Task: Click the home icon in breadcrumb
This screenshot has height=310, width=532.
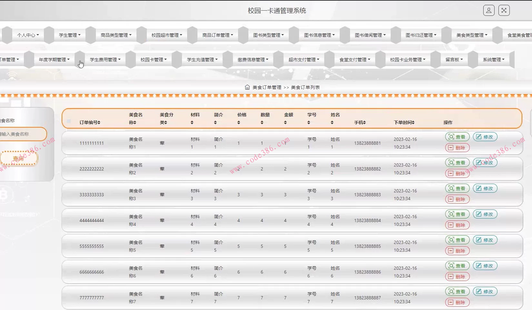Action: tap(247, 87)
